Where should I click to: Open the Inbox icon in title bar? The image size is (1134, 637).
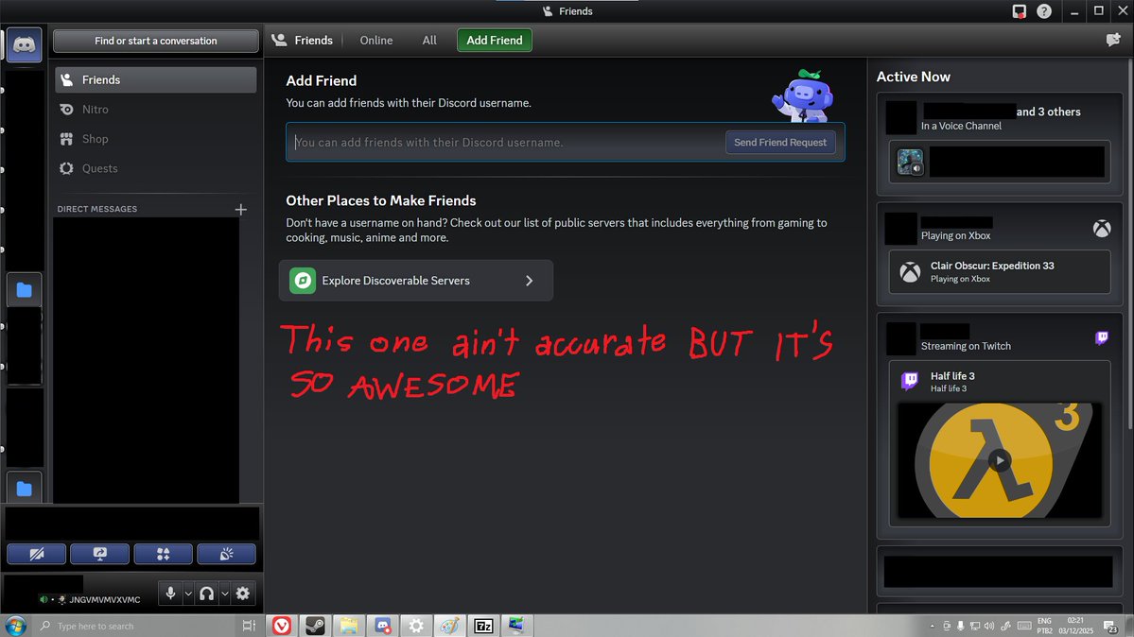(x=1019, y=10)
